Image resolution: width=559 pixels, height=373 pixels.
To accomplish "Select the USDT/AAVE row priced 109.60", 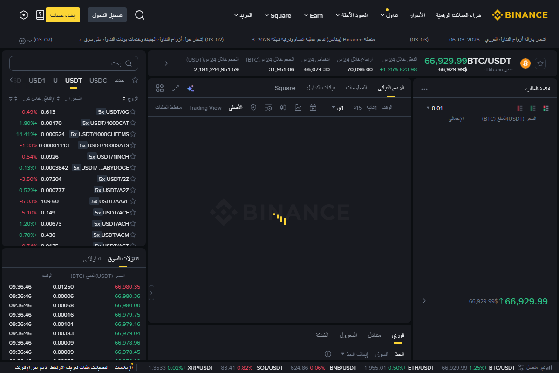I will coord(74,201).
